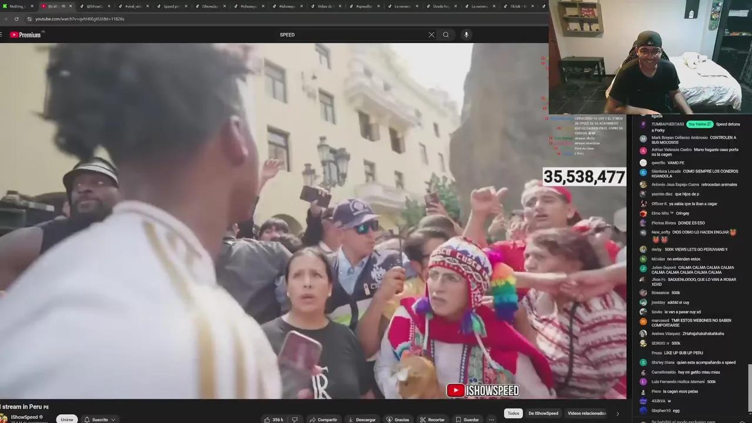The height and width of the screenshot is (423, 752).
Task: Click the streamer webcam overlay
Action: coord(650,56)
